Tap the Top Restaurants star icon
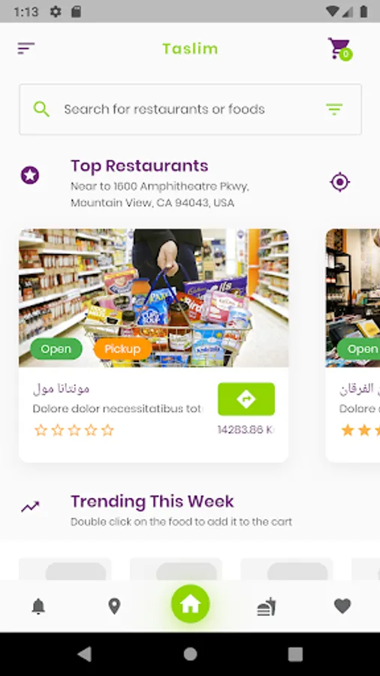 pos(30,176)
